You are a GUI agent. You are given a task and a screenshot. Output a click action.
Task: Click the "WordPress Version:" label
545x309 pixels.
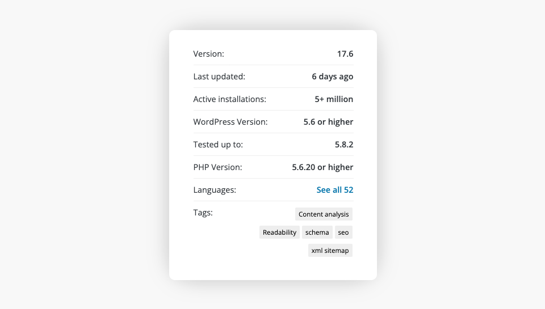tap(230, 122)
